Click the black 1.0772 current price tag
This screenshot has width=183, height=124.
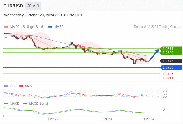[171, 61]
